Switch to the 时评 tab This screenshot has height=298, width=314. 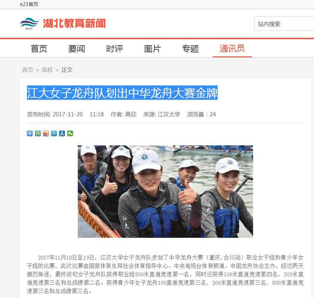click(x=114, y=49)
